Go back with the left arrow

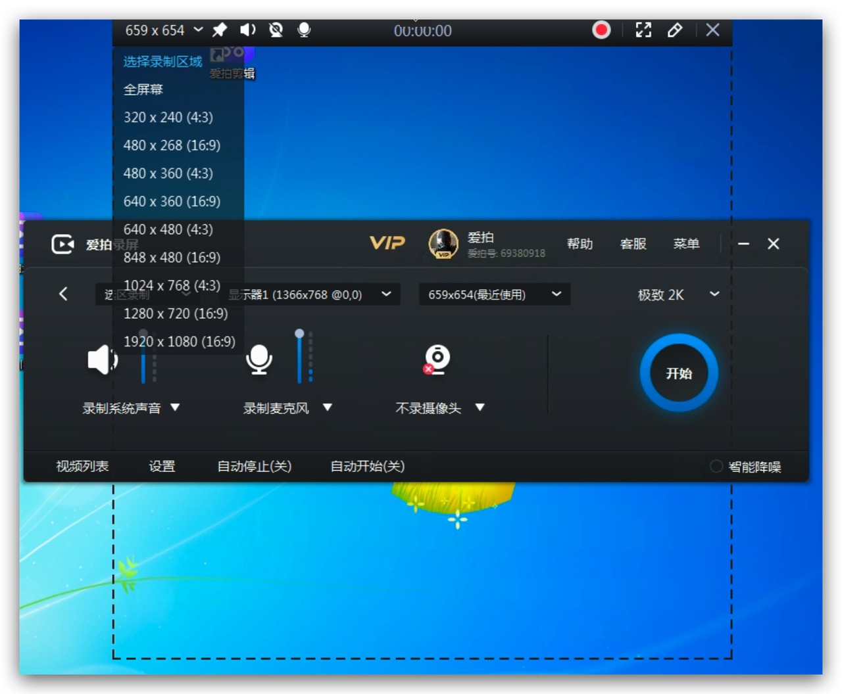[63, 294]
